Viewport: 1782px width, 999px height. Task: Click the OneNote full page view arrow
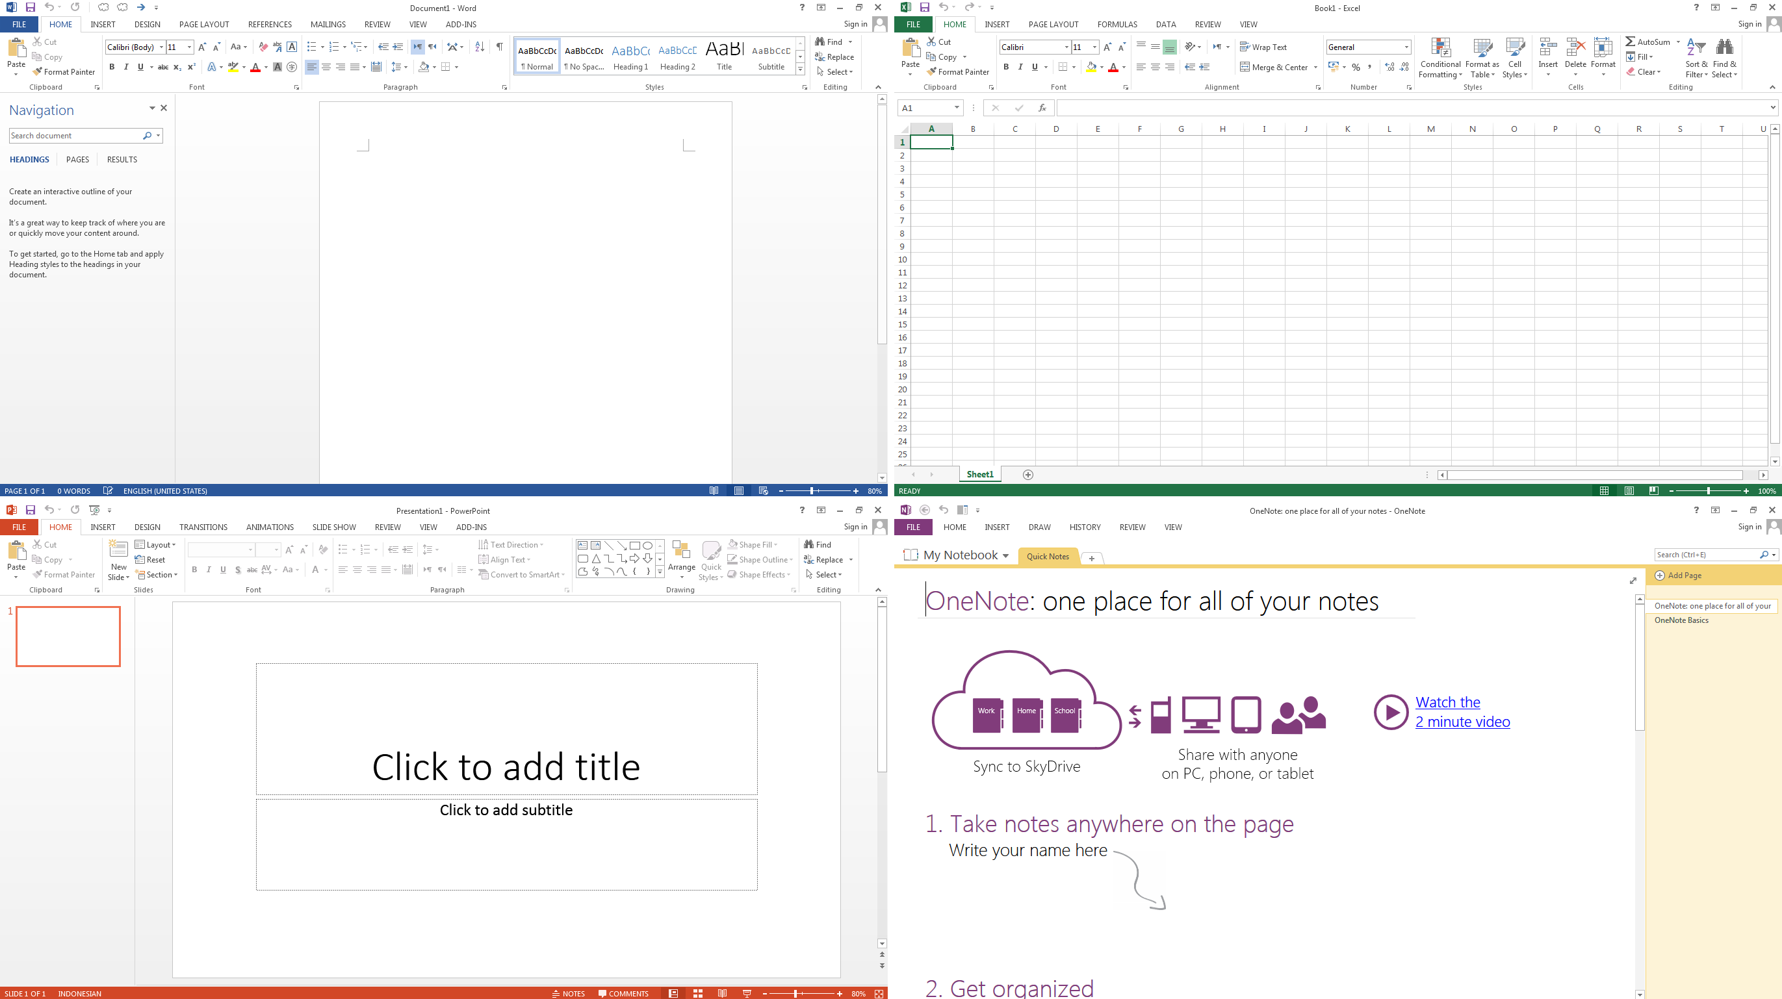click(x=1633, y=581)
